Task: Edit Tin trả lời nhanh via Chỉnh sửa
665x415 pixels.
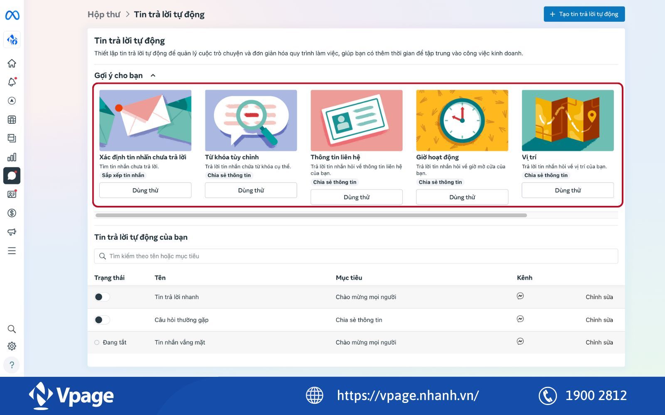Action: coord(599,297)
